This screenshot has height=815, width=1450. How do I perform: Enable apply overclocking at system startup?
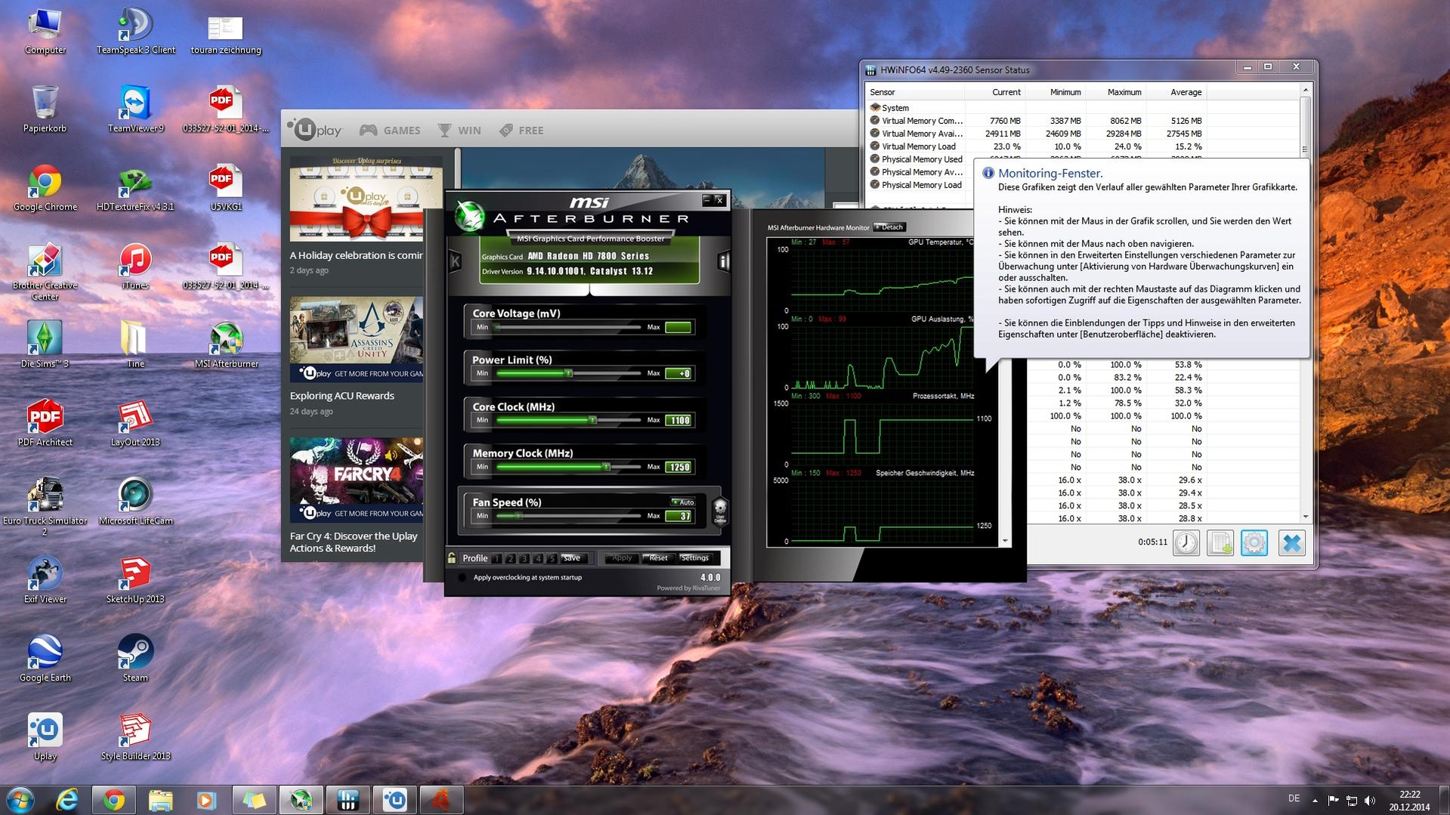[462, 578]
